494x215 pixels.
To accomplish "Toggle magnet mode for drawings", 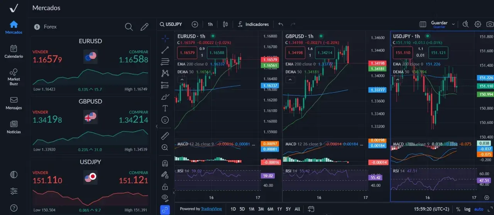I will [165, 163].
